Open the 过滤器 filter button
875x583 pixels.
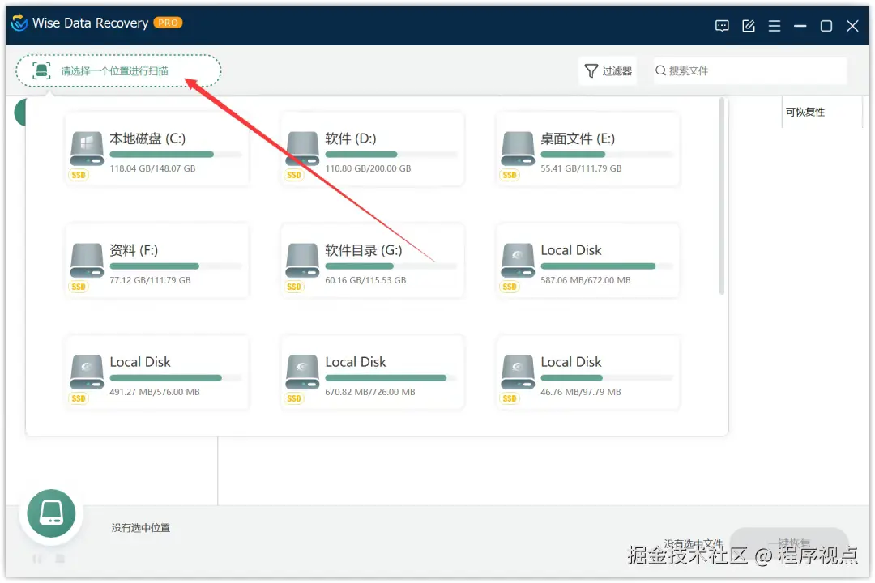[x=608, y=71]
